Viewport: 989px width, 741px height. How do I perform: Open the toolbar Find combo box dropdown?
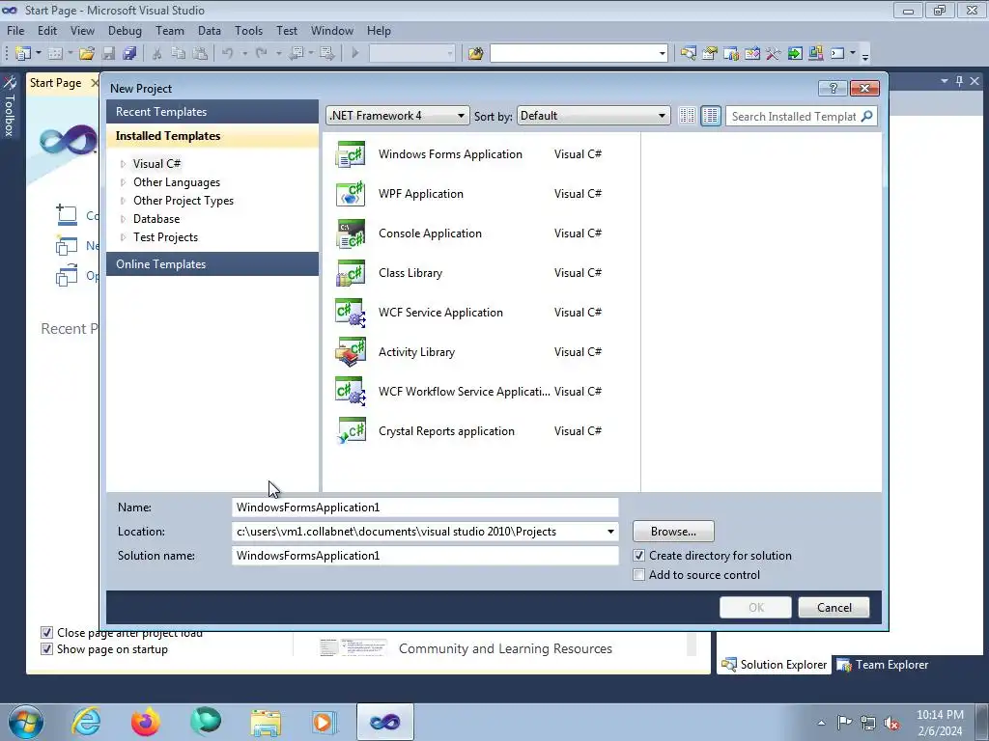(663, 54)
